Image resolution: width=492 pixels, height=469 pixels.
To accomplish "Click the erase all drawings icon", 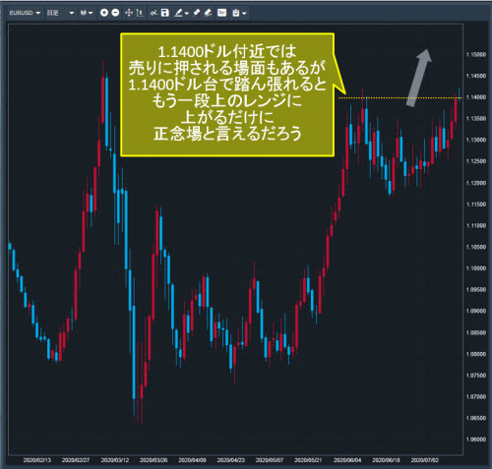I will tap(208, 13).
